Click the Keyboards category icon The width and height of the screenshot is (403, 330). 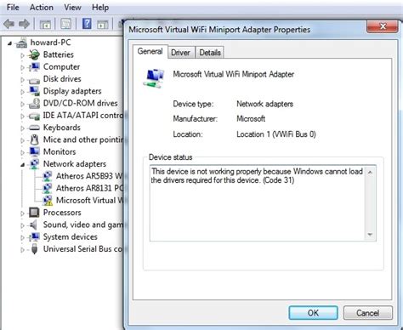pyautogui.click(x=34, y=128)
